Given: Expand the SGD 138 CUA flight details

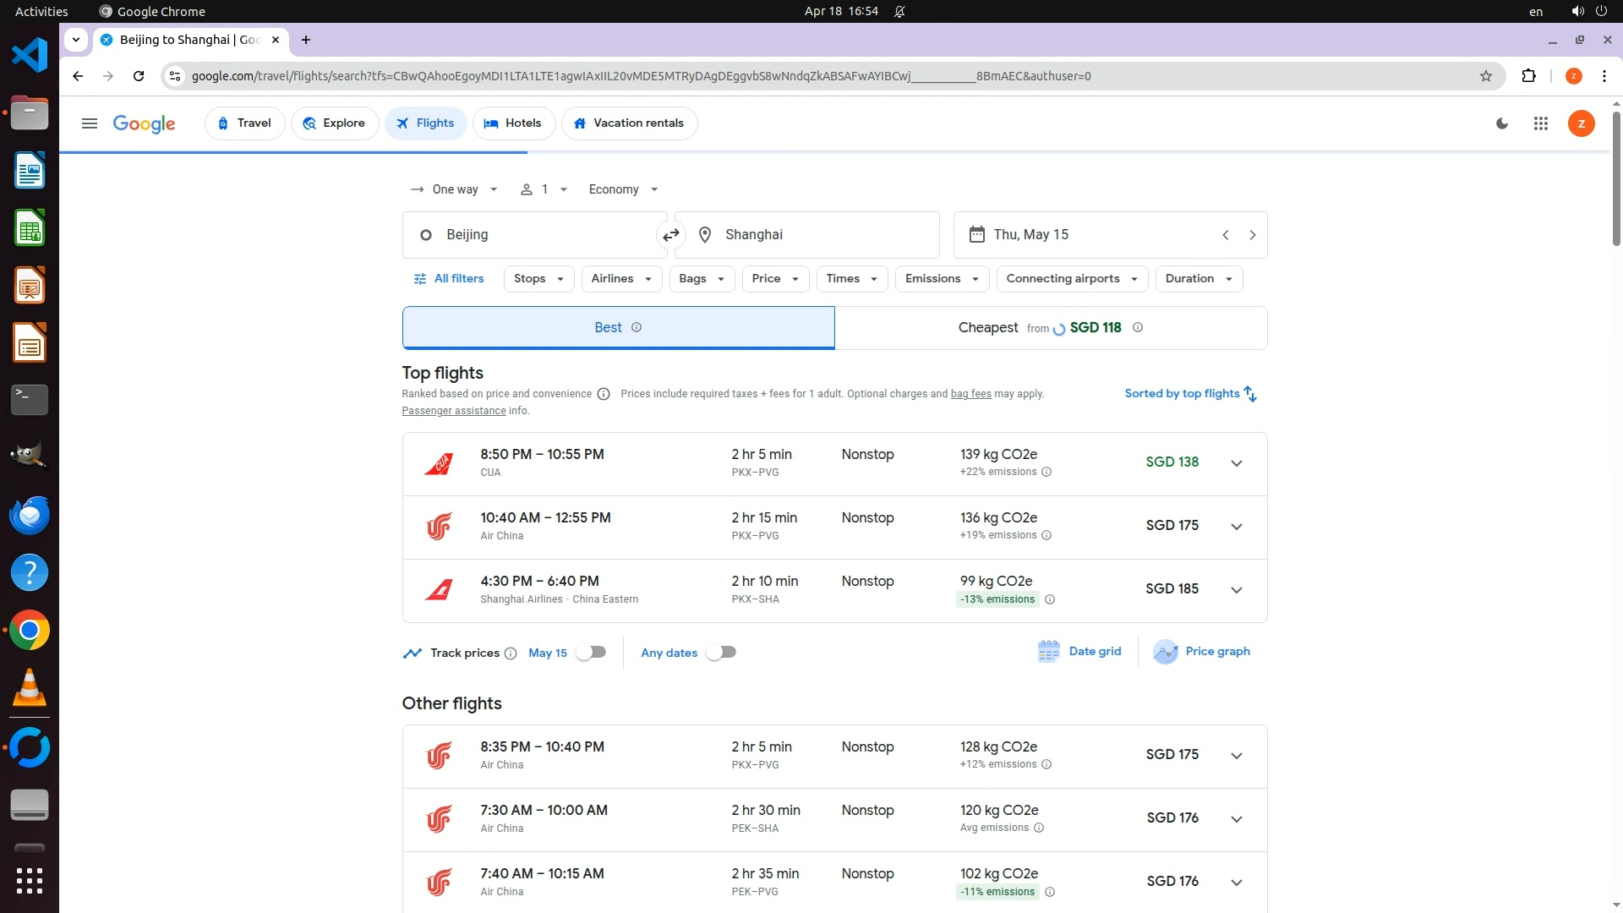Looking at the screenshot, I should [1236, 463].
